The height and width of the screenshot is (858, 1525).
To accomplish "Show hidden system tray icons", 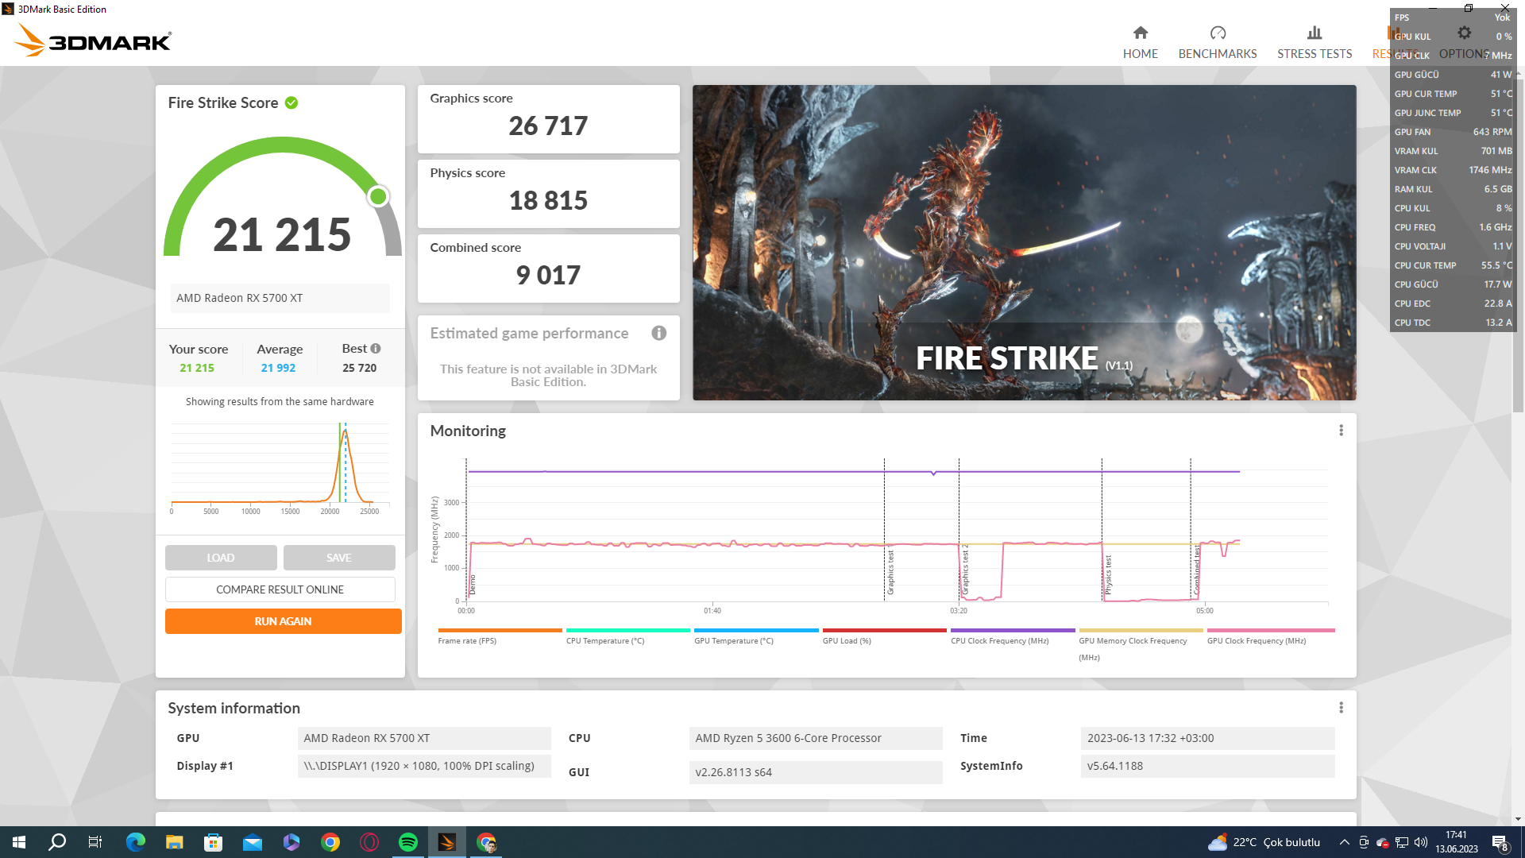I will pyautogui.click(x=1344, y=842).
